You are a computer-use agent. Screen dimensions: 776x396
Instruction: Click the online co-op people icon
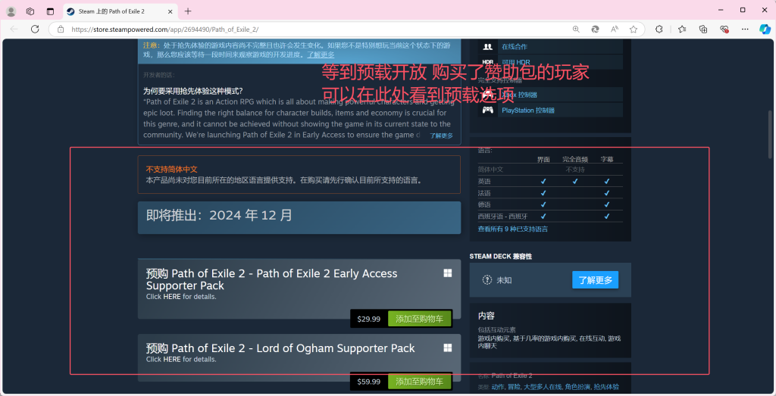pyautogui.click(x=488, y=46)
